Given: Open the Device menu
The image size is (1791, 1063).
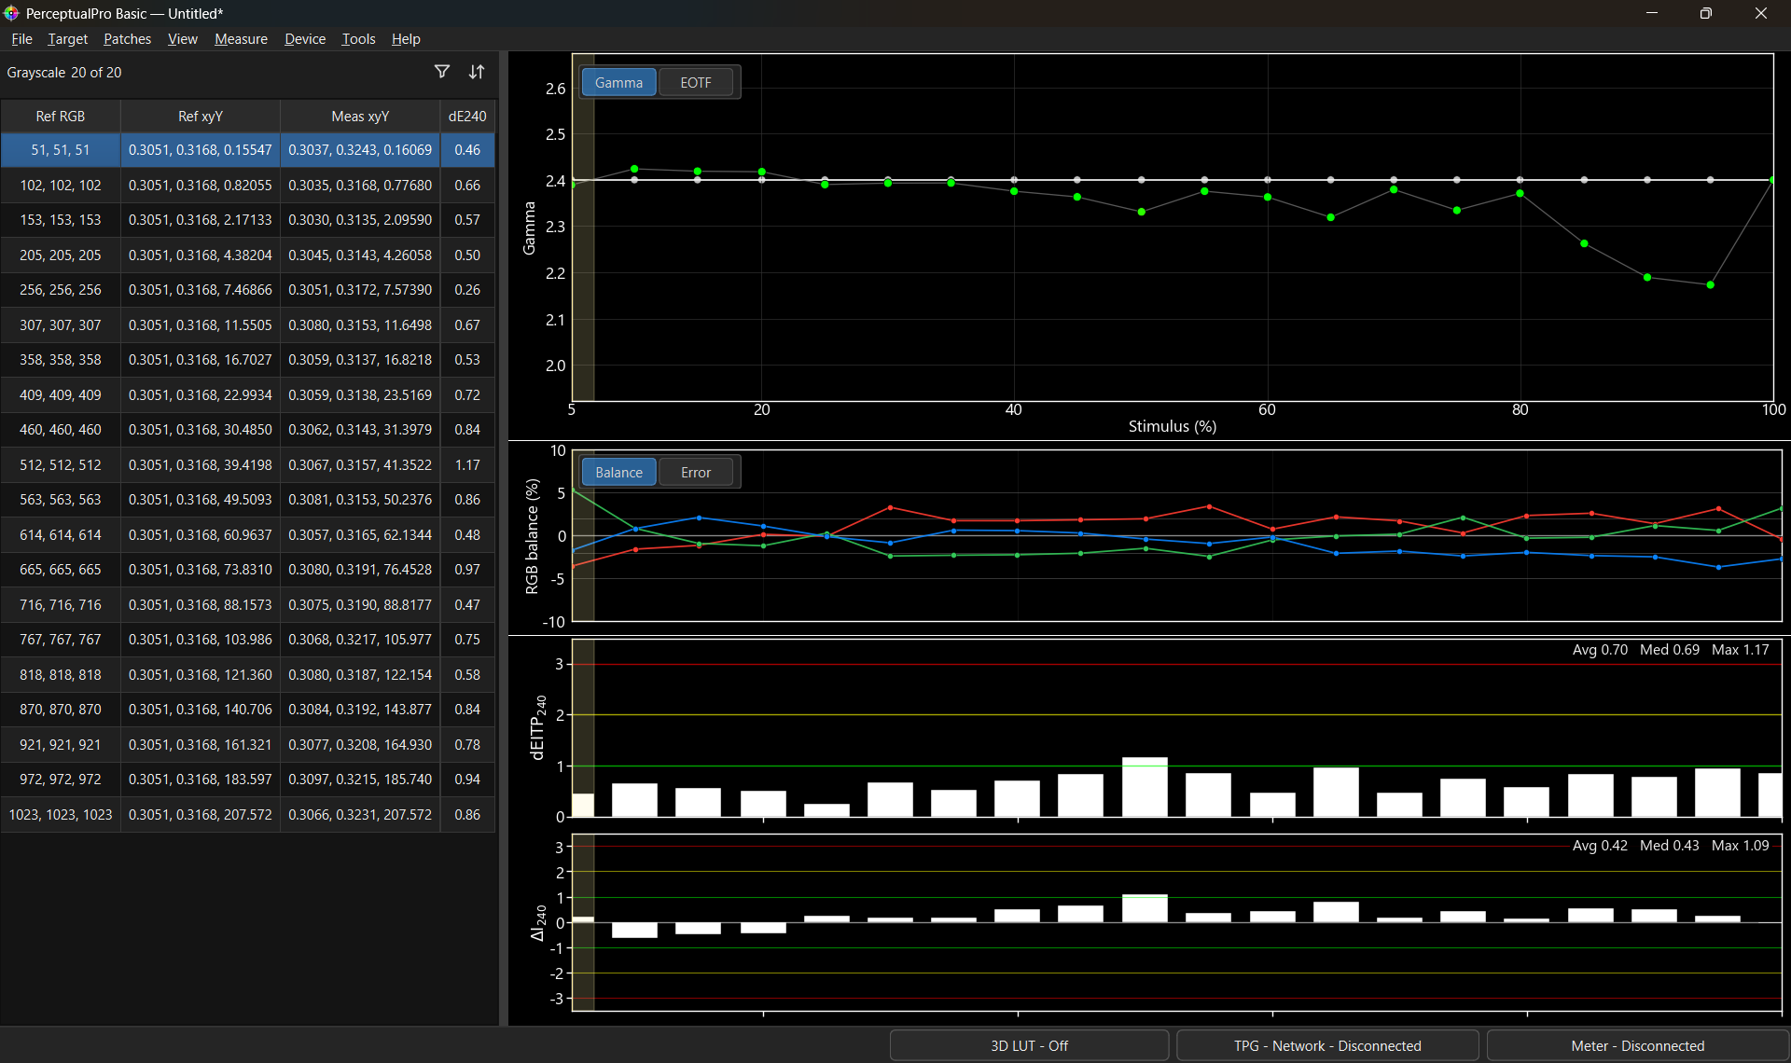Looking at the screenshot, I should (x=305, y=39).
